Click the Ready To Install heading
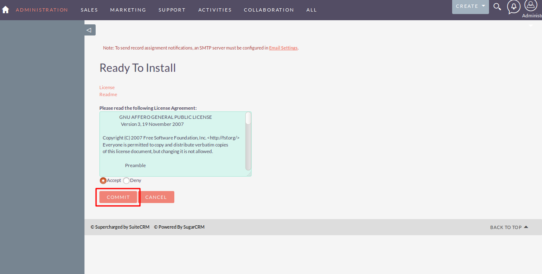Screen dimensions: 542x274 tap(137, 68)
